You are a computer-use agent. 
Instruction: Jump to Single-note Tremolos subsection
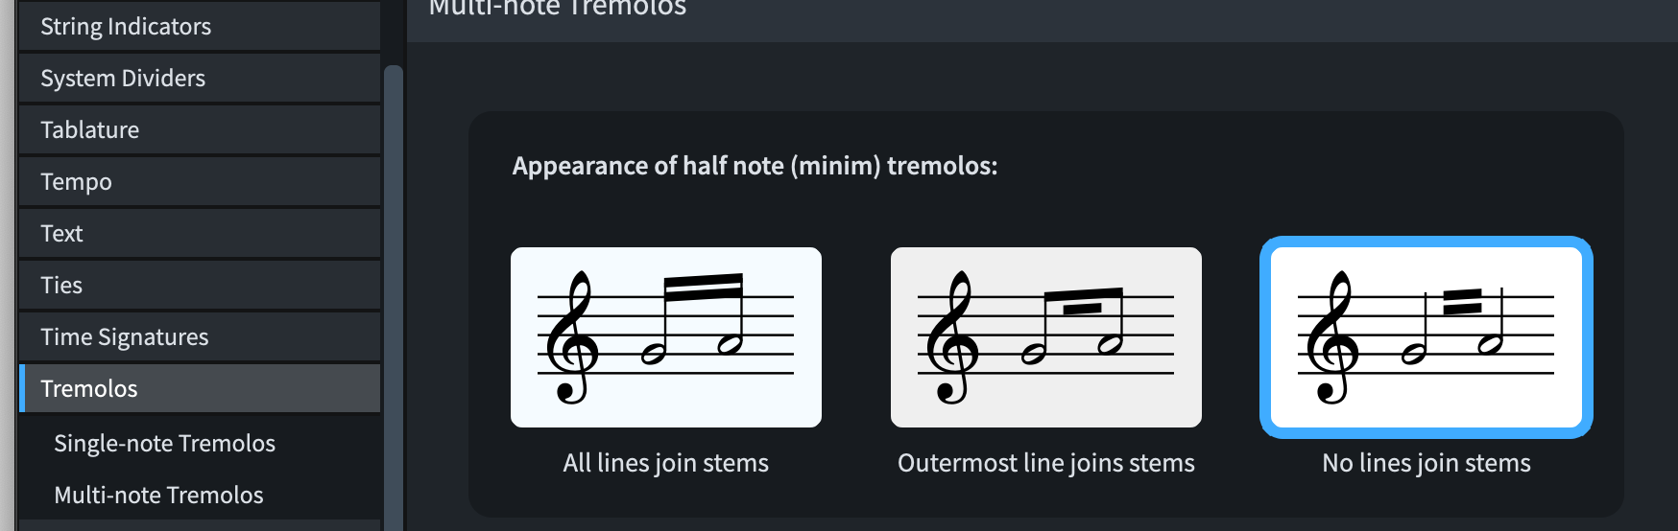click(x=164, y=443)
